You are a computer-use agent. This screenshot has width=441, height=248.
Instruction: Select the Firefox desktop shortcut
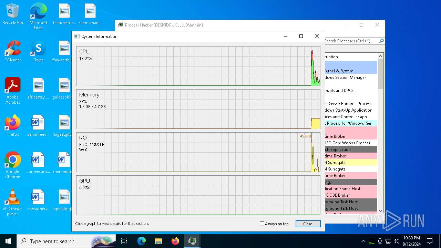pyautogui.click(x=13, y=126)
